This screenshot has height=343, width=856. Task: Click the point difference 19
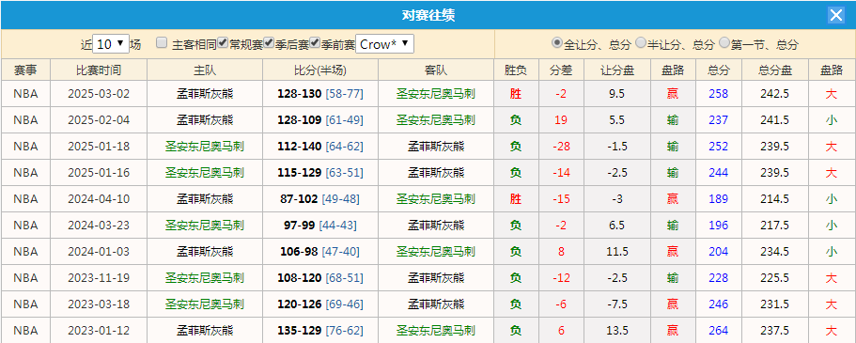tap(561, 120)
